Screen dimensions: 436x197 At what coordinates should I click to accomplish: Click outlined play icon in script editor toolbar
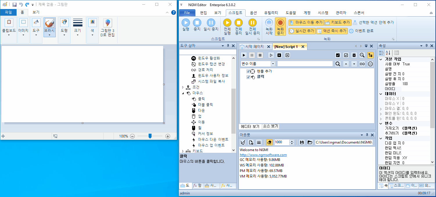click(x=271, y=55)
